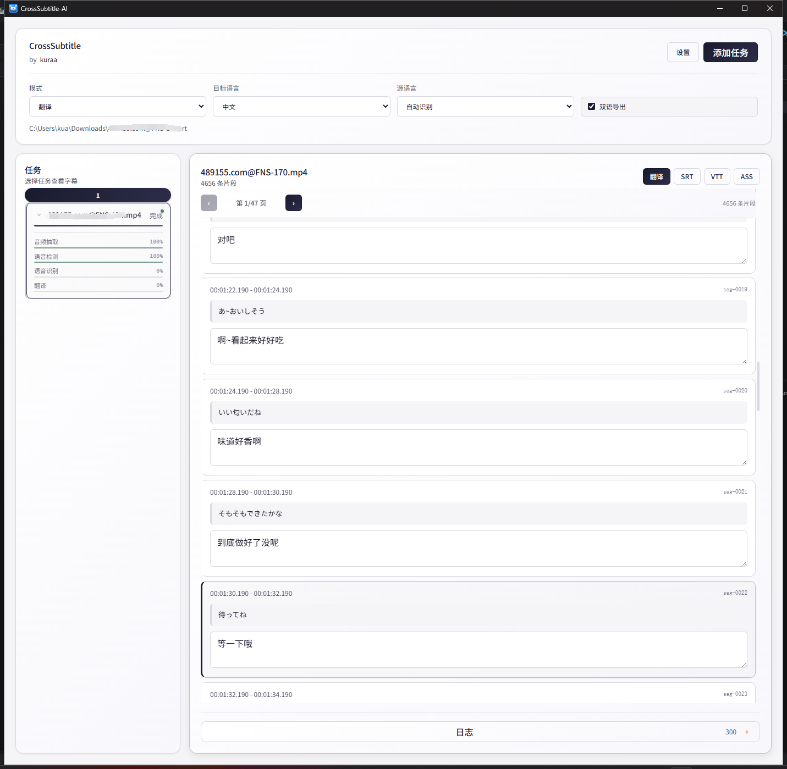Click the 语音检测 progress row

(98, 256)
